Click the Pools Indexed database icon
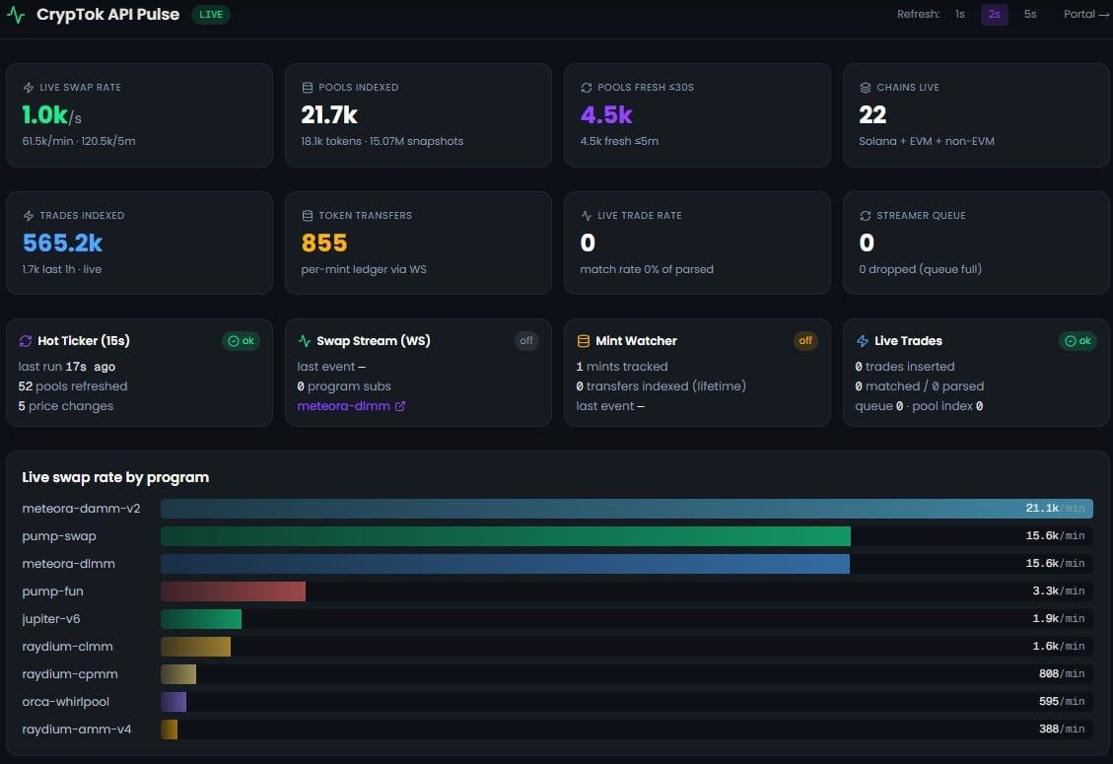The image size is (1113, 764). (308, 88)
